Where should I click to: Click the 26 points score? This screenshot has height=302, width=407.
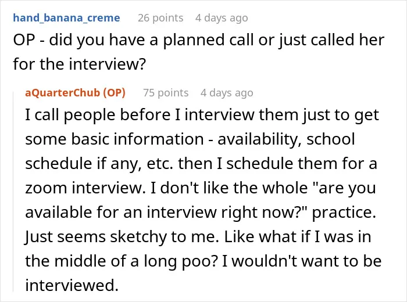pos(160,18)
